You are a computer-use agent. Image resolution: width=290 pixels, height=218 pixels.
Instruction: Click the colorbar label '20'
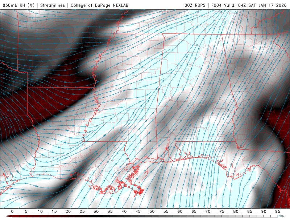point(68,211)
